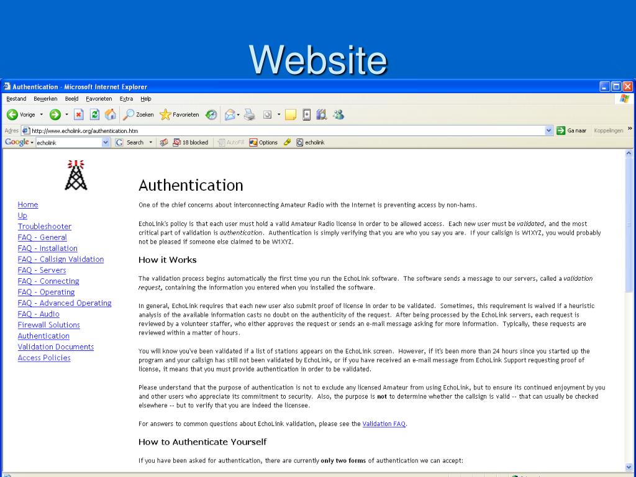Click the AutoFill toolbar button
636x477 pixels.
[231, 142]
